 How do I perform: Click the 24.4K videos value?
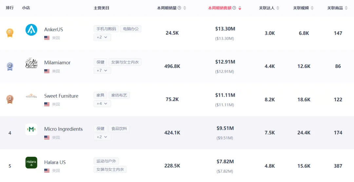[304, 132]
